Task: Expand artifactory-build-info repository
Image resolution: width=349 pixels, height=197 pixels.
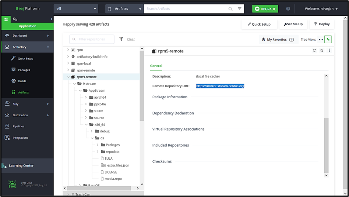Action: click(68, 56)
